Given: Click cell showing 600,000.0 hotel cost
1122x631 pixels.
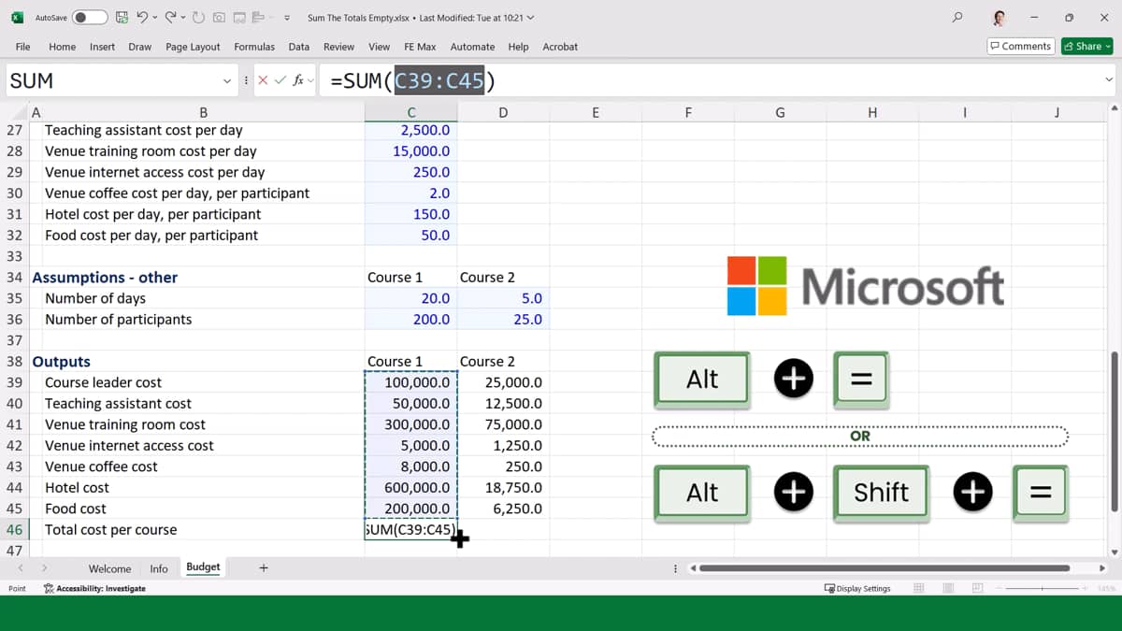Looking at the screenshot, I should [x=411, y=487].
